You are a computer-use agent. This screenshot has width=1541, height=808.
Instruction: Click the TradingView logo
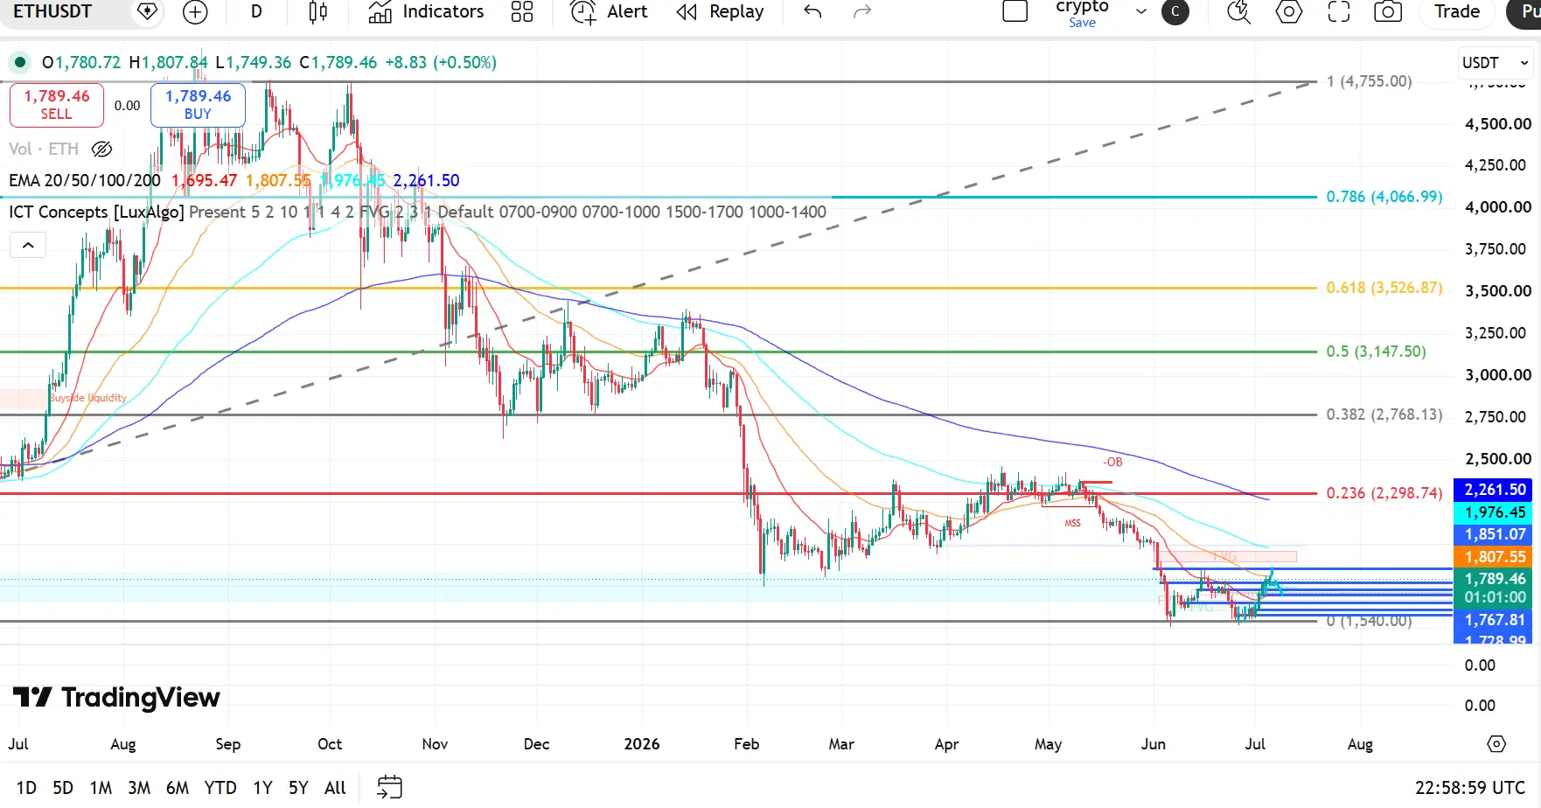click(x=116, y=697)
